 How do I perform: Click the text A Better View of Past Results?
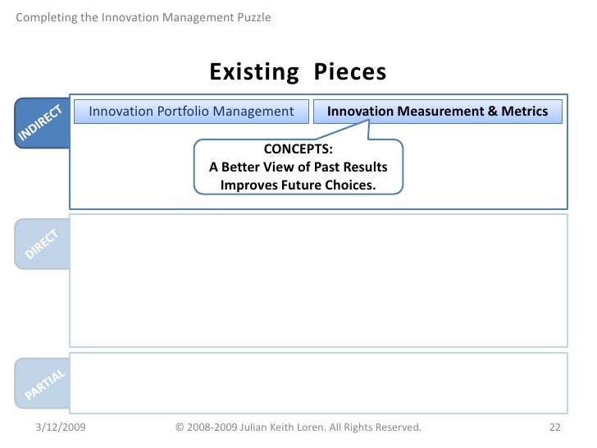click(x=298, y=167)
